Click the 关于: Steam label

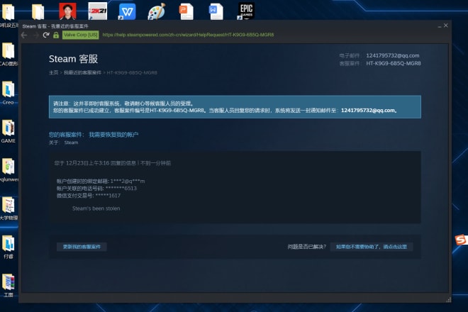click(x=64, y=143)
